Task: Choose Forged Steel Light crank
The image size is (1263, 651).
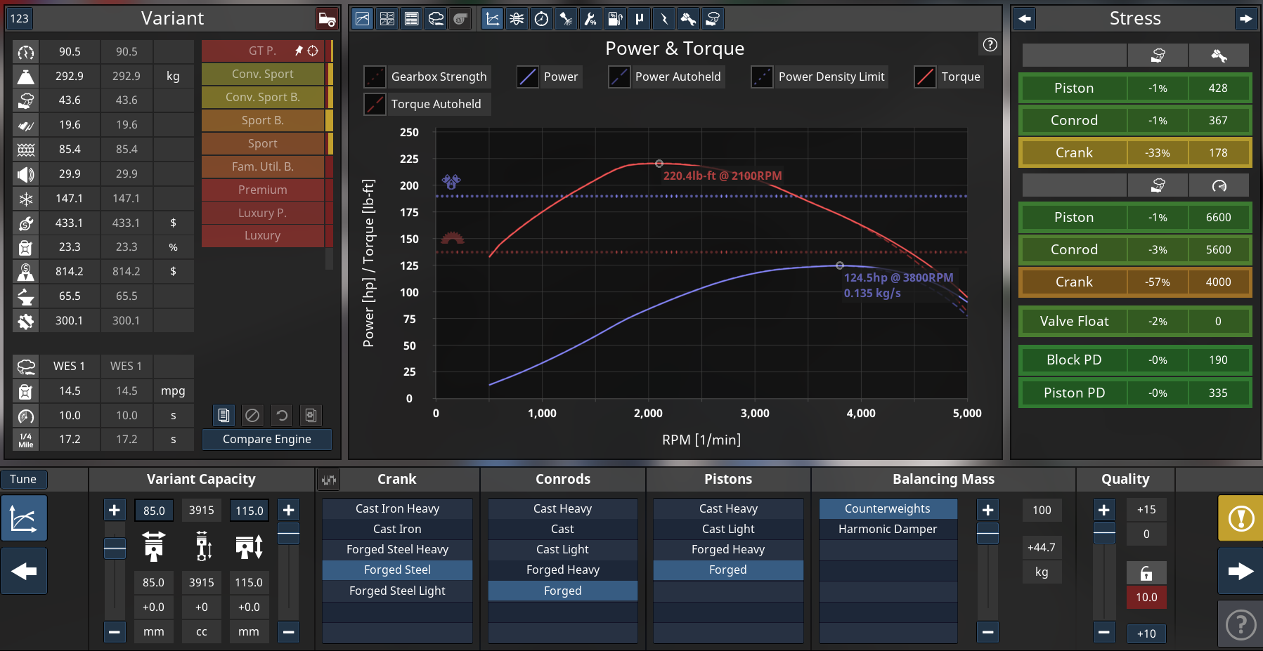Action: pos(397,591)
